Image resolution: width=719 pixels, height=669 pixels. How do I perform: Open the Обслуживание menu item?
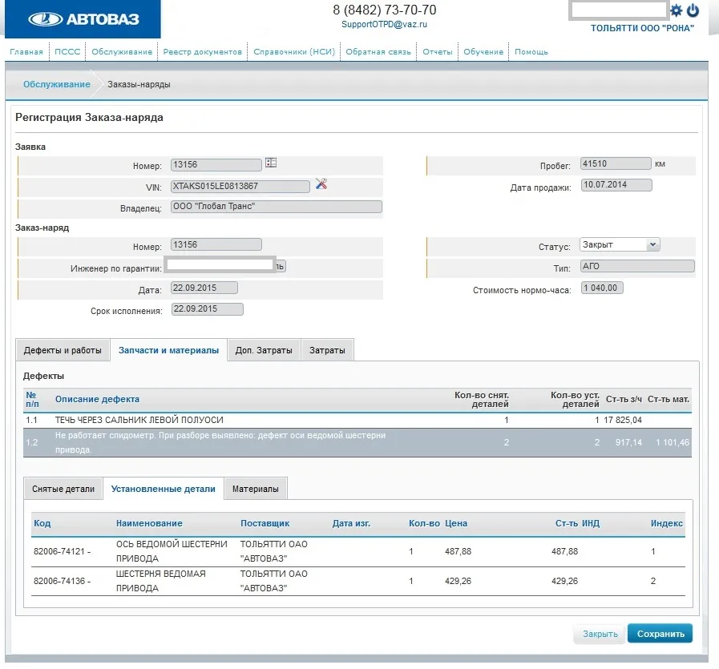[x=122, y=52]
